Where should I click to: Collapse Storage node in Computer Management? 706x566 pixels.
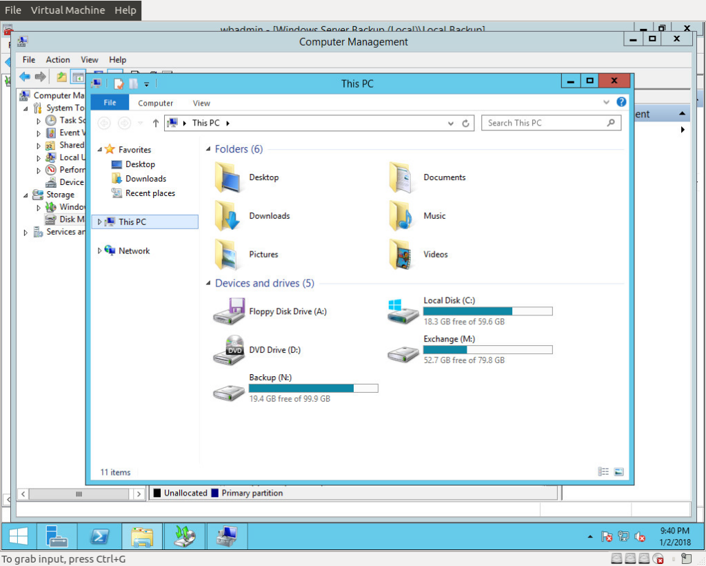26,195
